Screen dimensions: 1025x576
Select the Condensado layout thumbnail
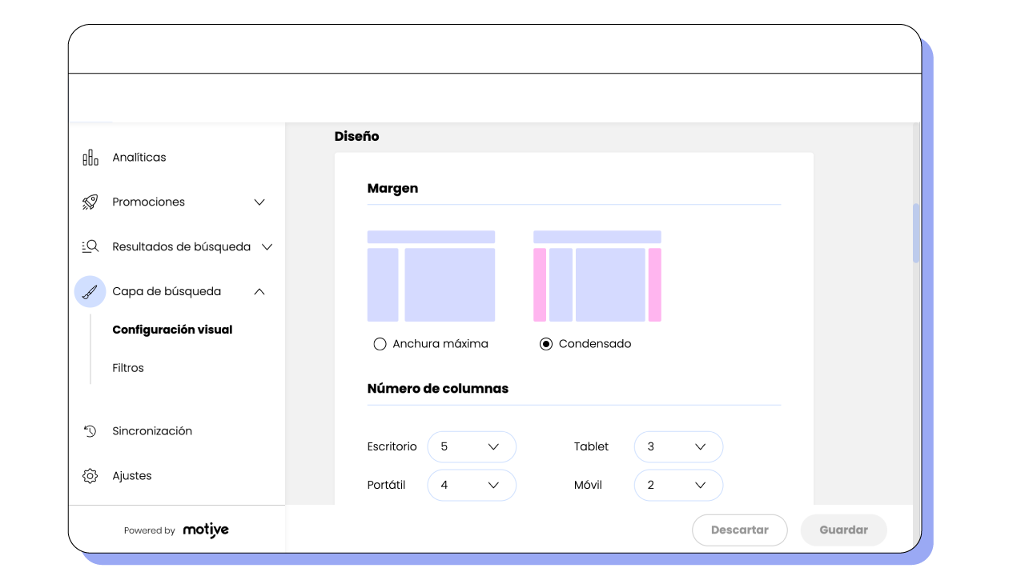coord(597,276)
